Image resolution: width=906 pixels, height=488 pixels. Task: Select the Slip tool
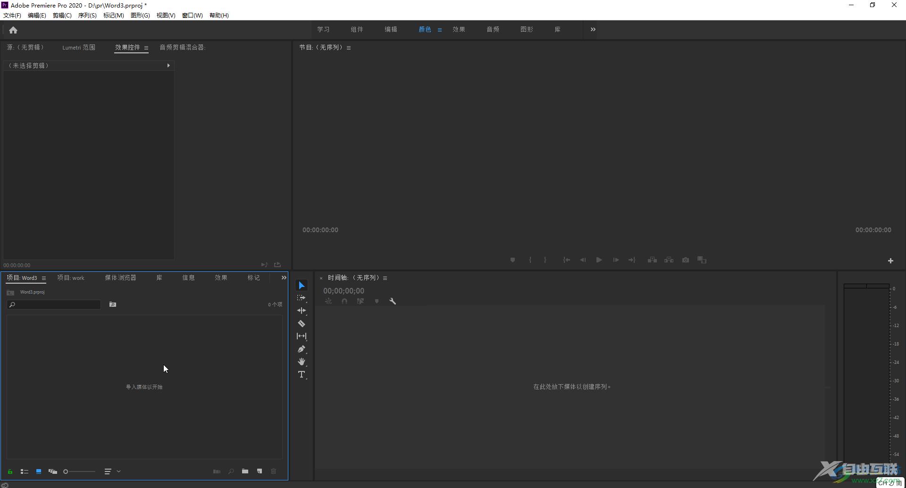[302, 336]
